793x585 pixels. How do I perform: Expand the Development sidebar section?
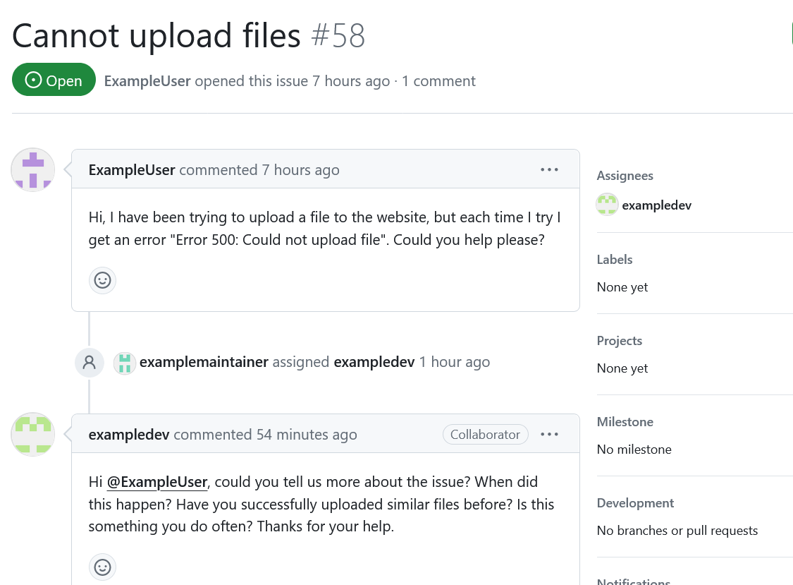635,503
